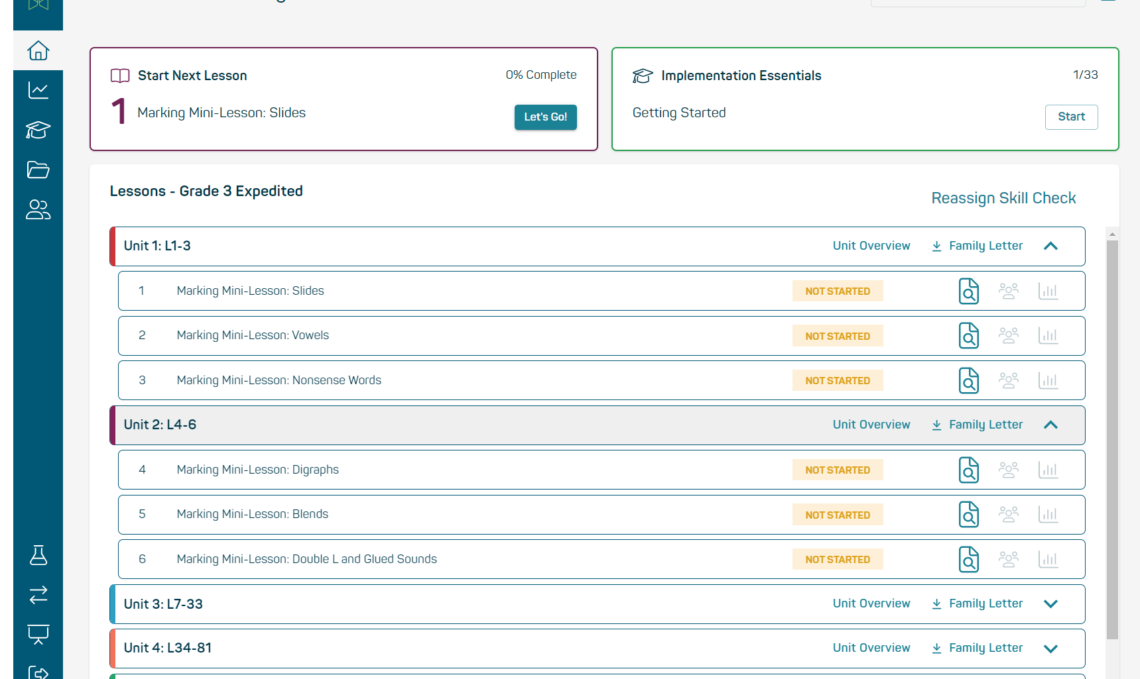
Task: Click the transfer arrows sidebar icon
Action: (38, 595)
